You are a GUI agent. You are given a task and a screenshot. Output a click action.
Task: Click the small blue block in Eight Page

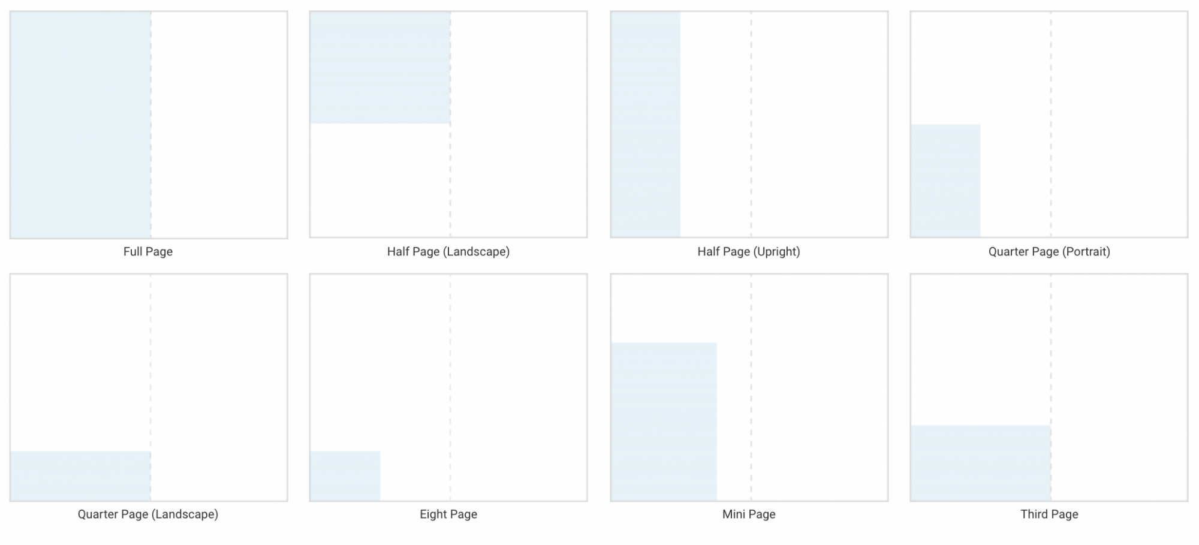[x=345, y=475]
